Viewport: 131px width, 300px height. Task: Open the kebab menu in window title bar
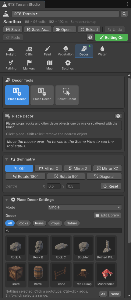click(x=127, y=4)
